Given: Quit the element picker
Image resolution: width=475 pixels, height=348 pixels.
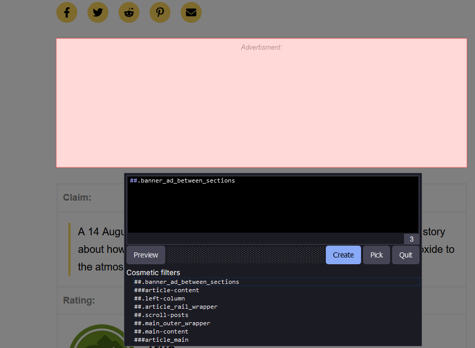Looking at the screenshot, I should [405, 254].
